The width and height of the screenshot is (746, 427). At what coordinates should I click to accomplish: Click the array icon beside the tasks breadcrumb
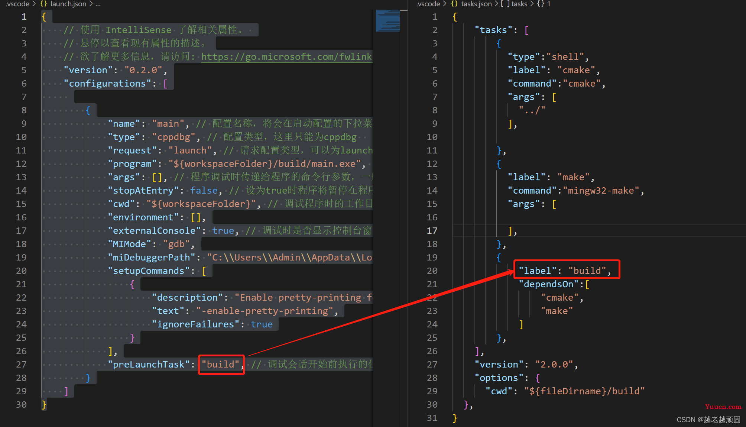pyautogui.click(x=505, y=4)
